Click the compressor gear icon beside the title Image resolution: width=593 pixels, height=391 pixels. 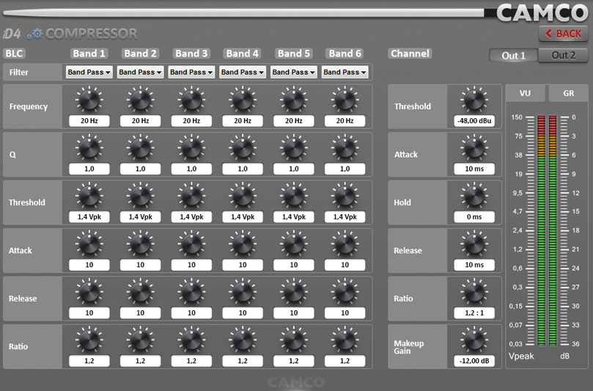34,34
